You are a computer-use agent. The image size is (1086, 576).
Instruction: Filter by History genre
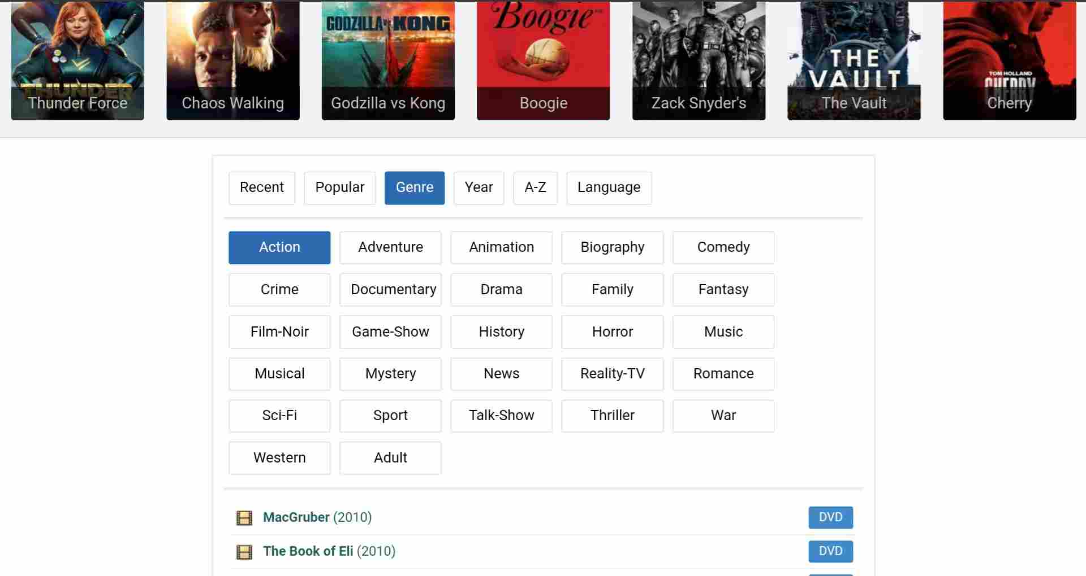pos(501,332)
